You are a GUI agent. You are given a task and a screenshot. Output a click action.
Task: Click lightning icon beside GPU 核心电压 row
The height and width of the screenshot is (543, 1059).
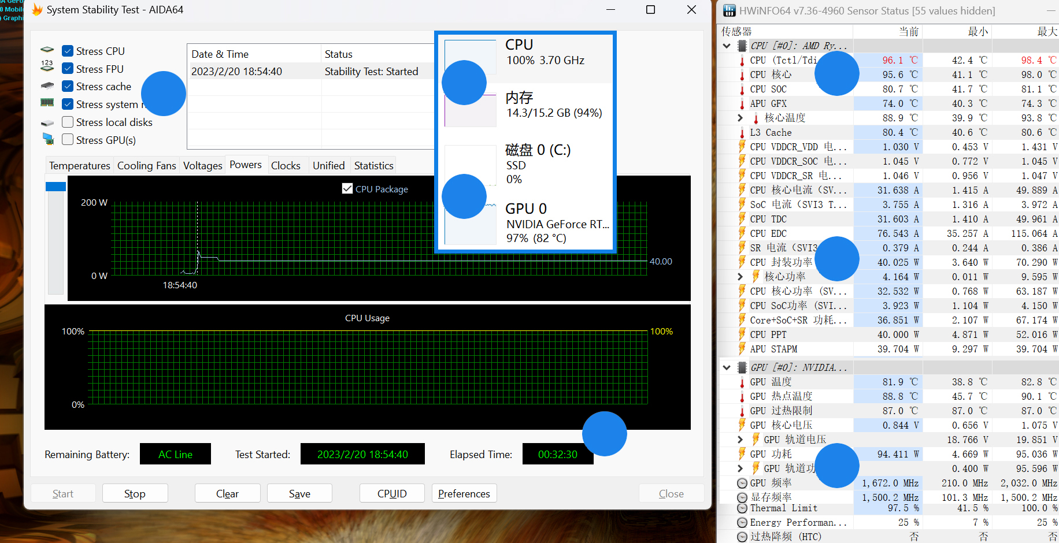pos(742,425)
